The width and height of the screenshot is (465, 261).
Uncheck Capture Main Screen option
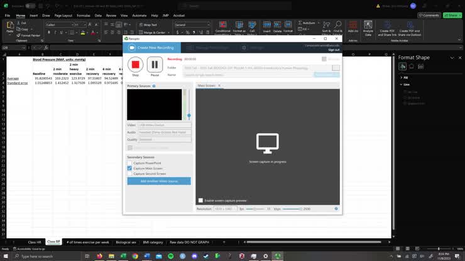pyautogui.click(x=130, y=168)
